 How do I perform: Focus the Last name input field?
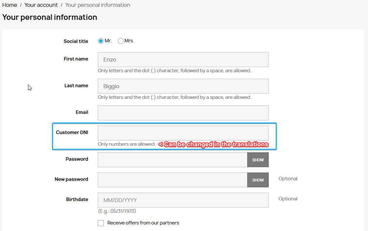click(183, 86)
